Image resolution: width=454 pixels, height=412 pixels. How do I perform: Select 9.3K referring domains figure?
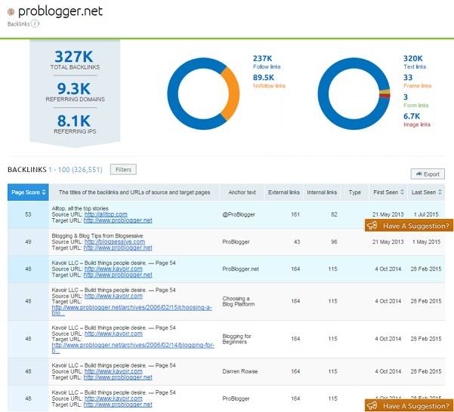click(x=74, y=88)
